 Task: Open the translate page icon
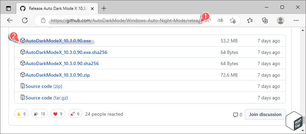220,20
